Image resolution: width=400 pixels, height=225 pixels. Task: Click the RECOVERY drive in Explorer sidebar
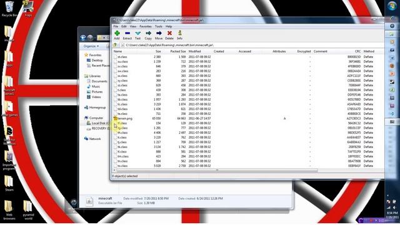click(100, 129)
